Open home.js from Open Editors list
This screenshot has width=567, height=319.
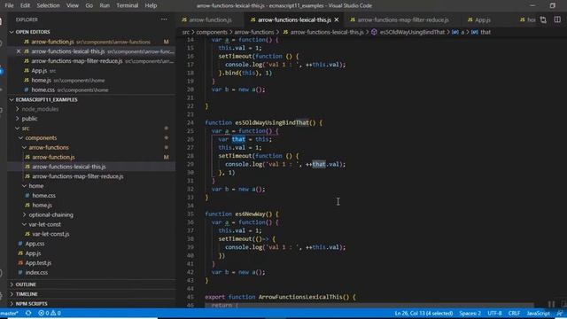coord(41,81)
